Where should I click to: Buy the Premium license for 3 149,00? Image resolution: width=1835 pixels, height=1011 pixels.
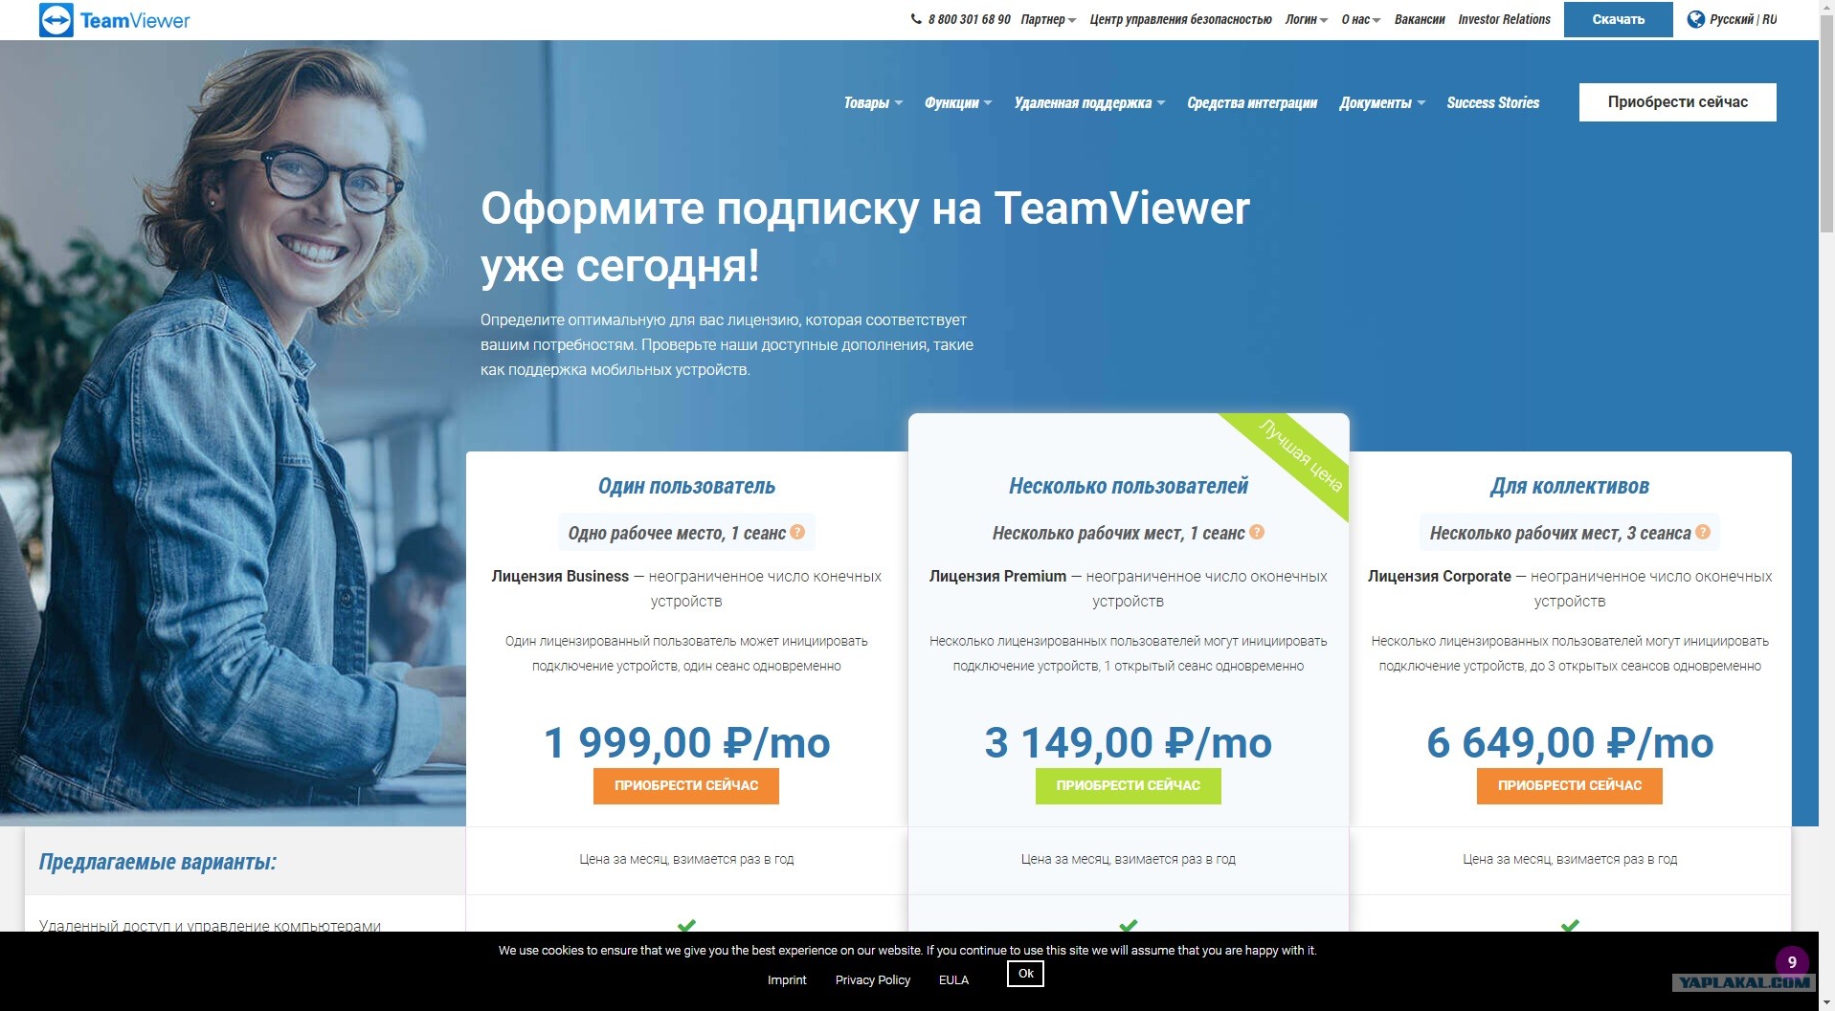1129,785
